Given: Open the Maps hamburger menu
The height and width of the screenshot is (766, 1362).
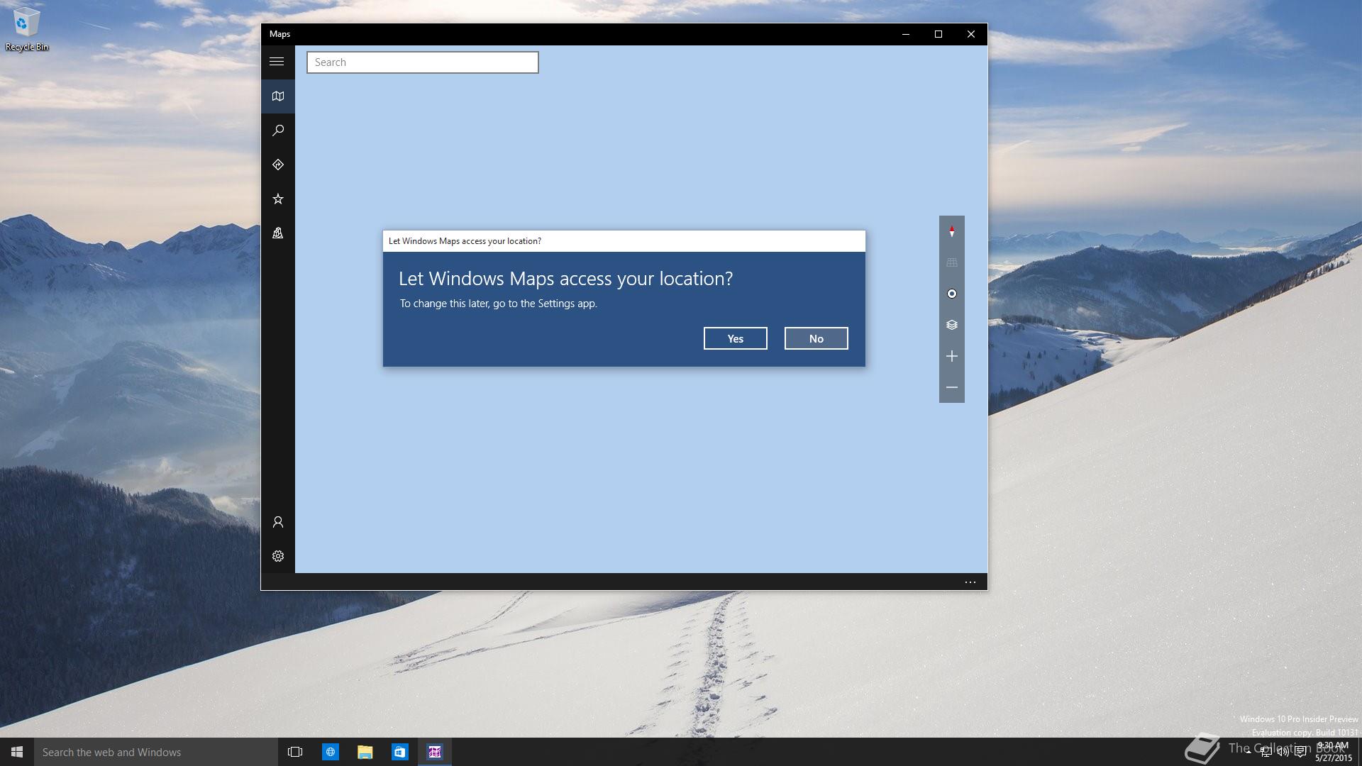Looking at the screenshot, I should pyautogui.click(x=277, y=62).
